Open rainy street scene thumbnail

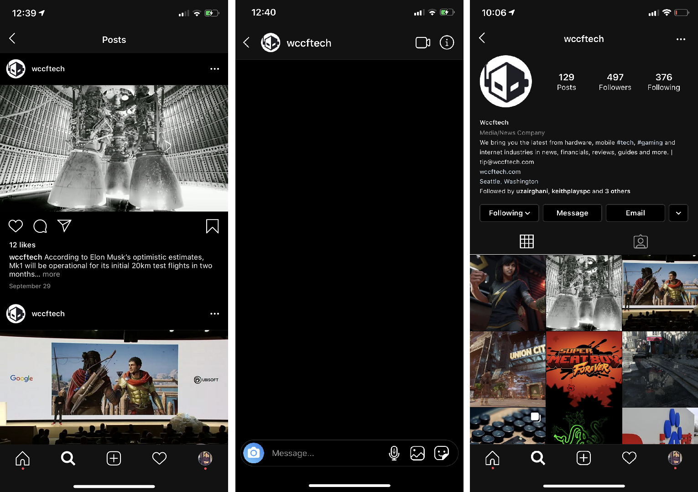660,369
